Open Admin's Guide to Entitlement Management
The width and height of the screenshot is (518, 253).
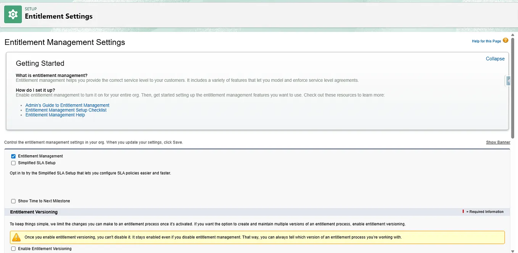67,105
